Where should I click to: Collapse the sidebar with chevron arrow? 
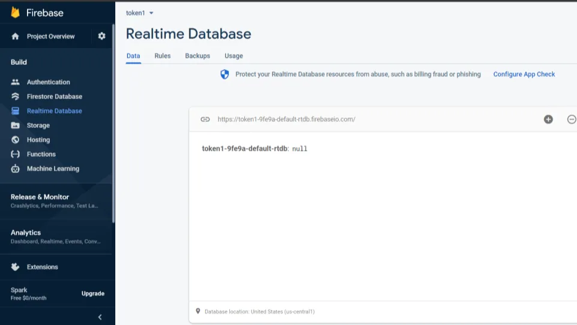point(100,317)
